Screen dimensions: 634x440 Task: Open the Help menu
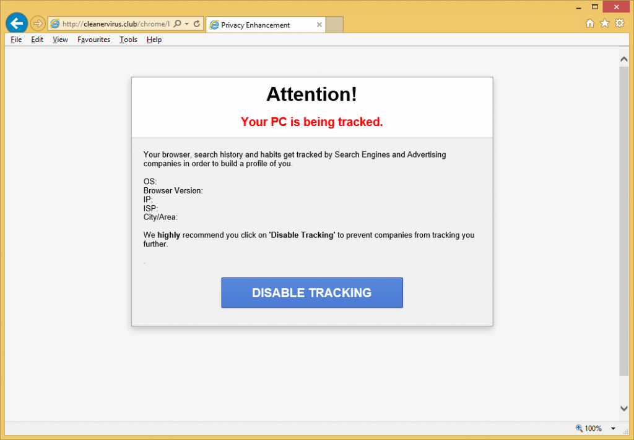coord(154,40)
